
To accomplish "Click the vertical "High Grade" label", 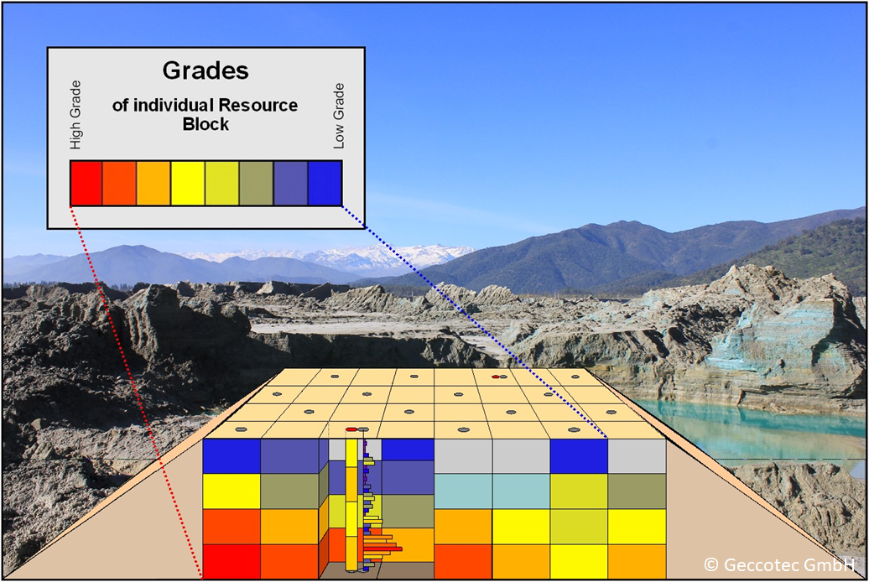I will tap(75, 115).
